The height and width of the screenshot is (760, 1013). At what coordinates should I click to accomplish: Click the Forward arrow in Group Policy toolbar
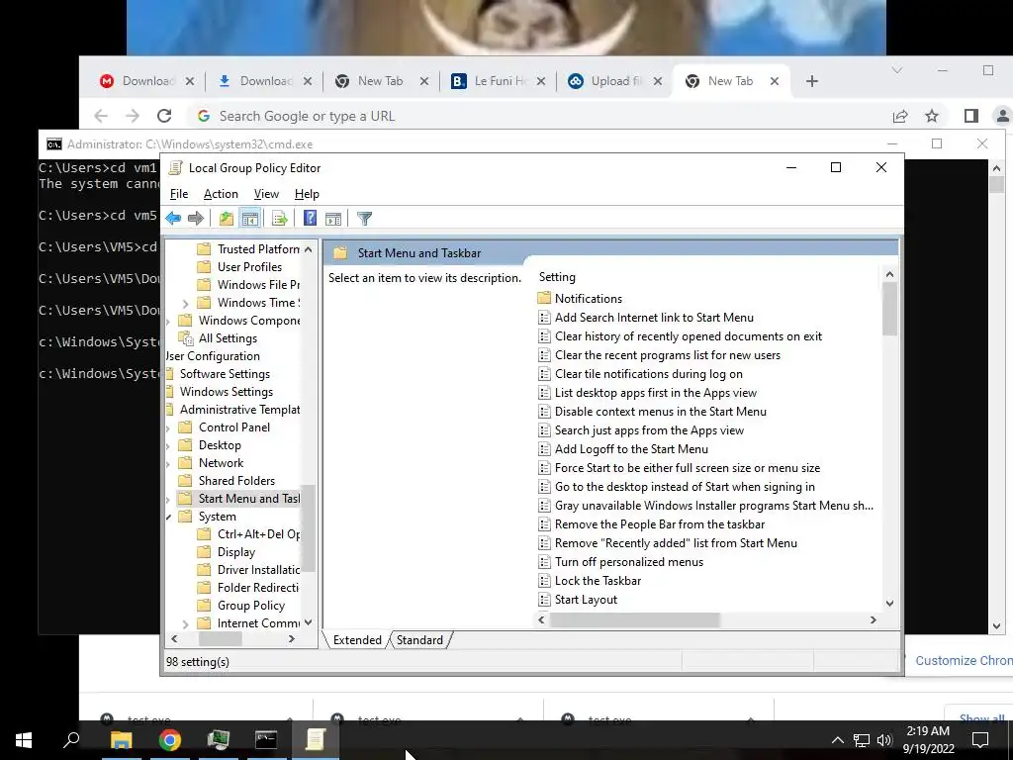[196, 219]
